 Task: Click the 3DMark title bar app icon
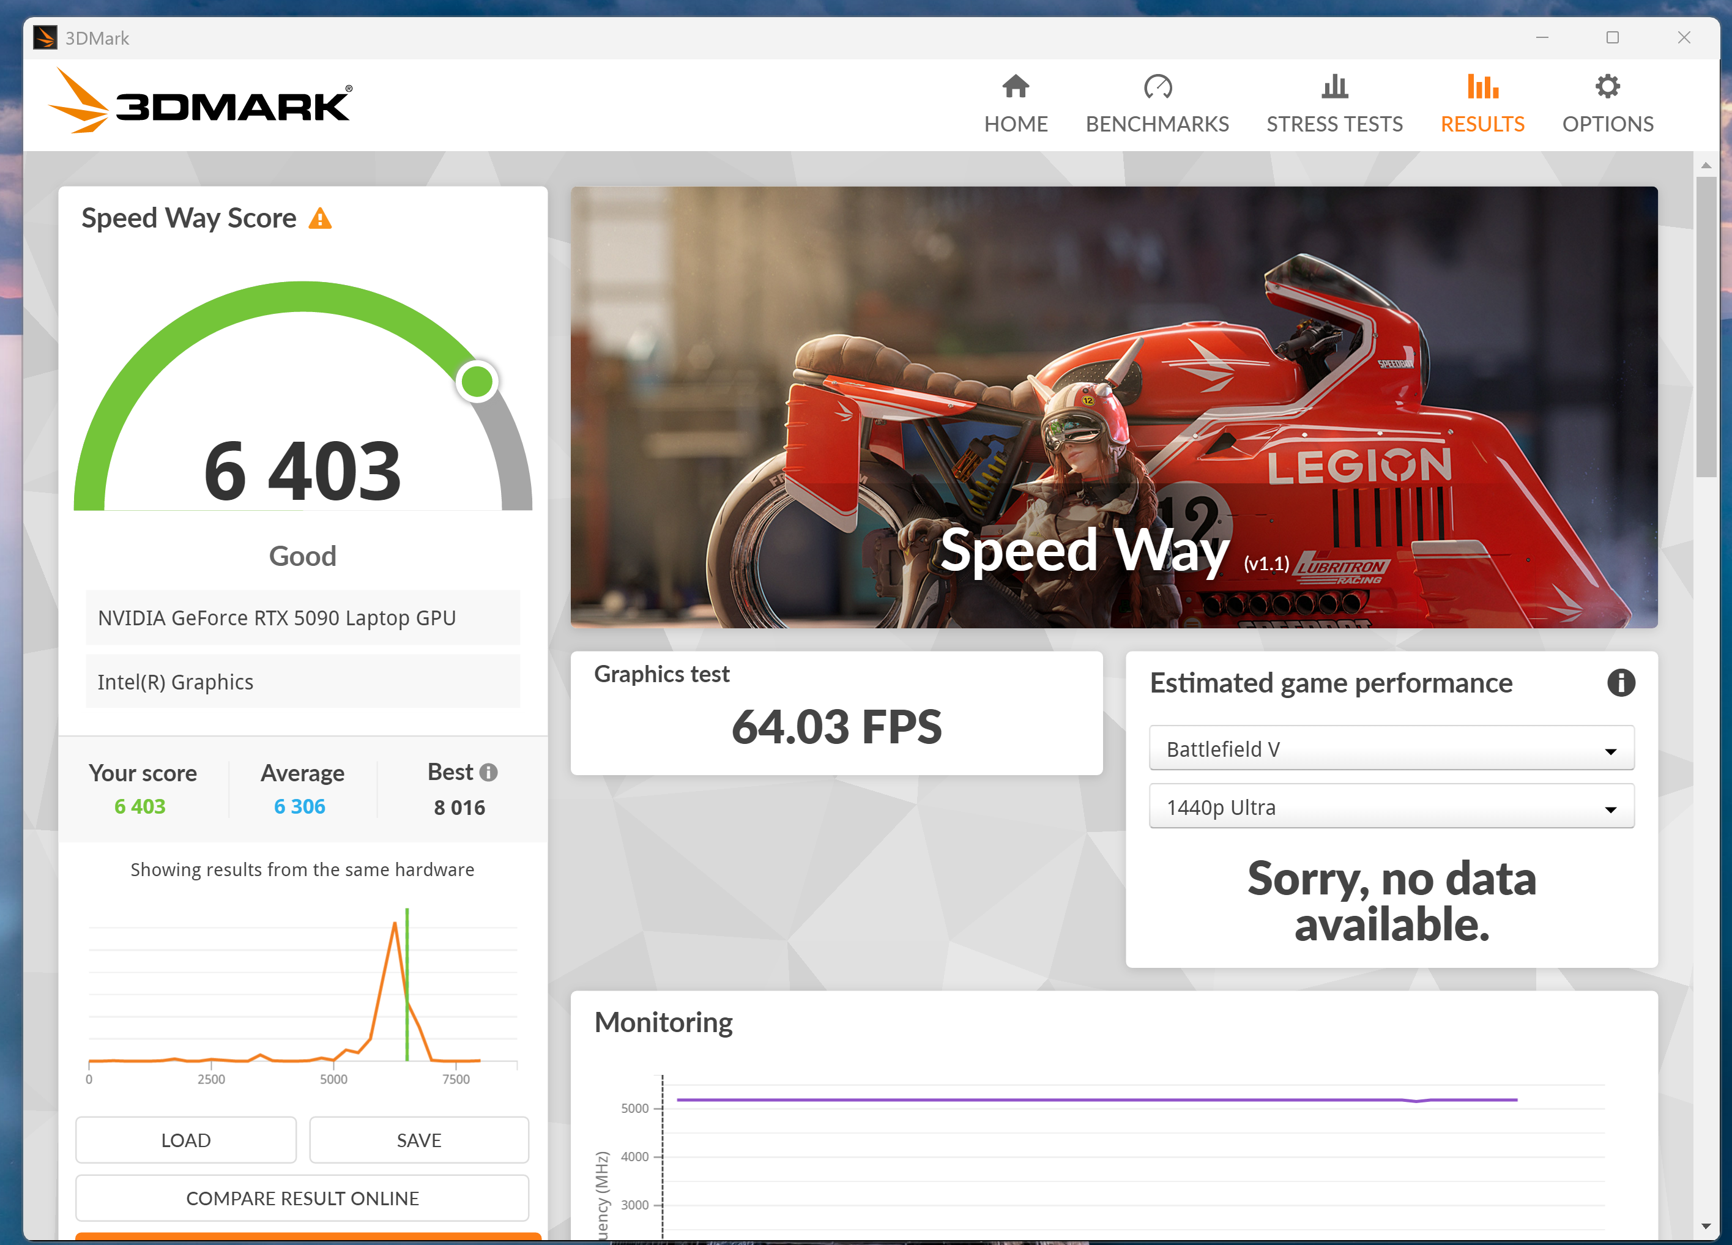(45, 37)
